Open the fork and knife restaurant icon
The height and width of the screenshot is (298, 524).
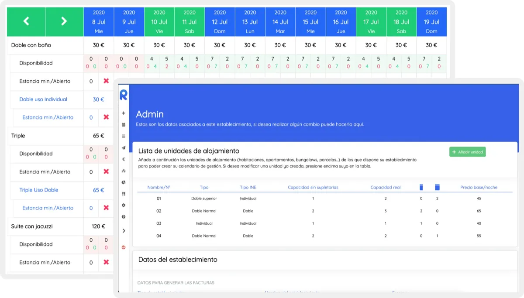[x=124, y=194]
